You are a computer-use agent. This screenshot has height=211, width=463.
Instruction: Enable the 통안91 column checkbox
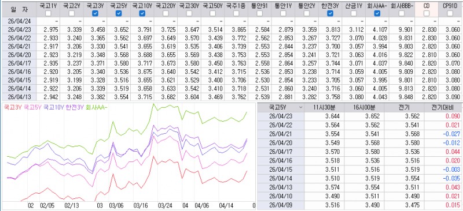point(259,13)
